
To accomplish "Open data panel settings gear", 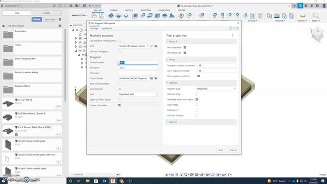I will click(60, 19).
